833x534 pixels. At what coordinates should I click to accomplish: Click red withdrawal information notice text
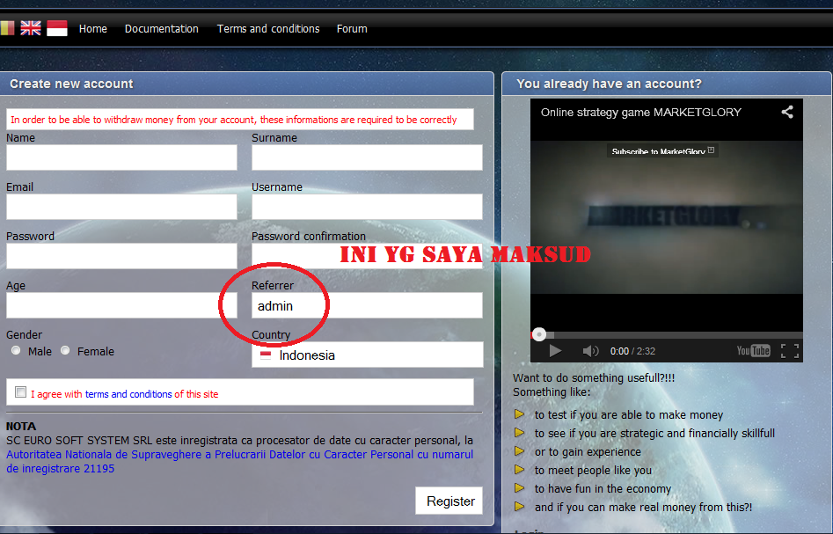click(234, 120)
